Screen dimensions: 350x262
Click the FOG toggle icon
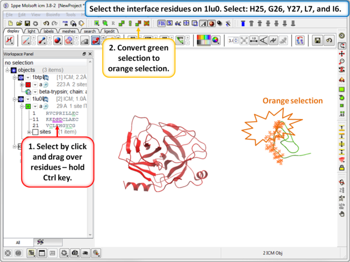coord(161,23)
